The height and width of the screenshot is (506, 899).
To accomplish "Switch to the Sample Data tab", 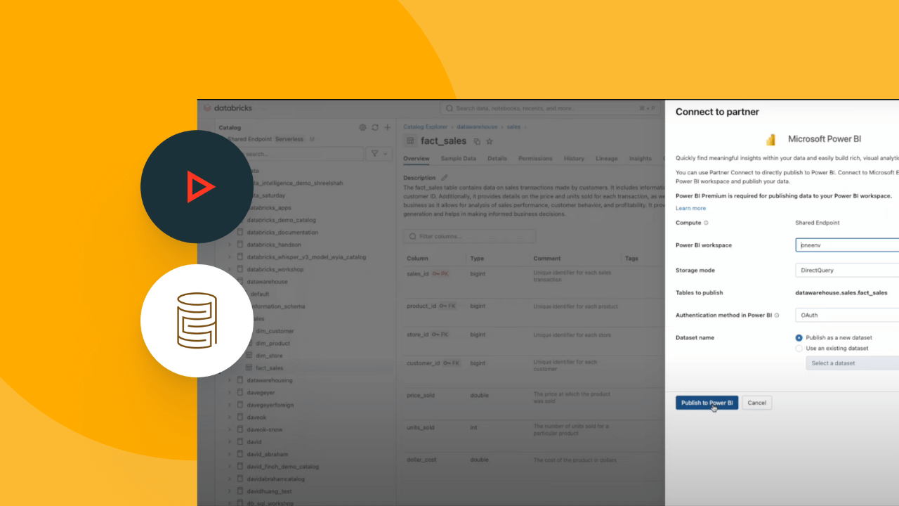I will pos(458,158).
